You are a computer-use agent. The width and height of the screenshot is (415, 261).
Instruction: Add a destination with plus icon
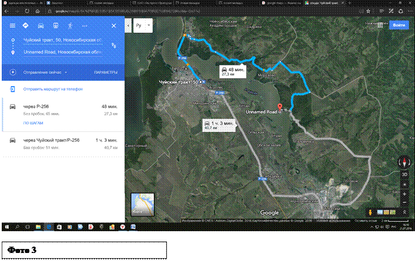pyautogui.click(x=12, y=72)
